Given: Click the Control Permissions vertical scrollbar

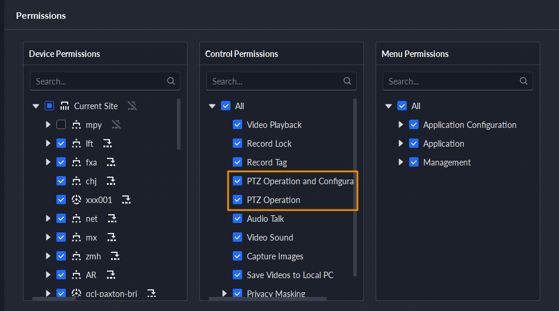Looking at the screenshot, I should (354, 187).
